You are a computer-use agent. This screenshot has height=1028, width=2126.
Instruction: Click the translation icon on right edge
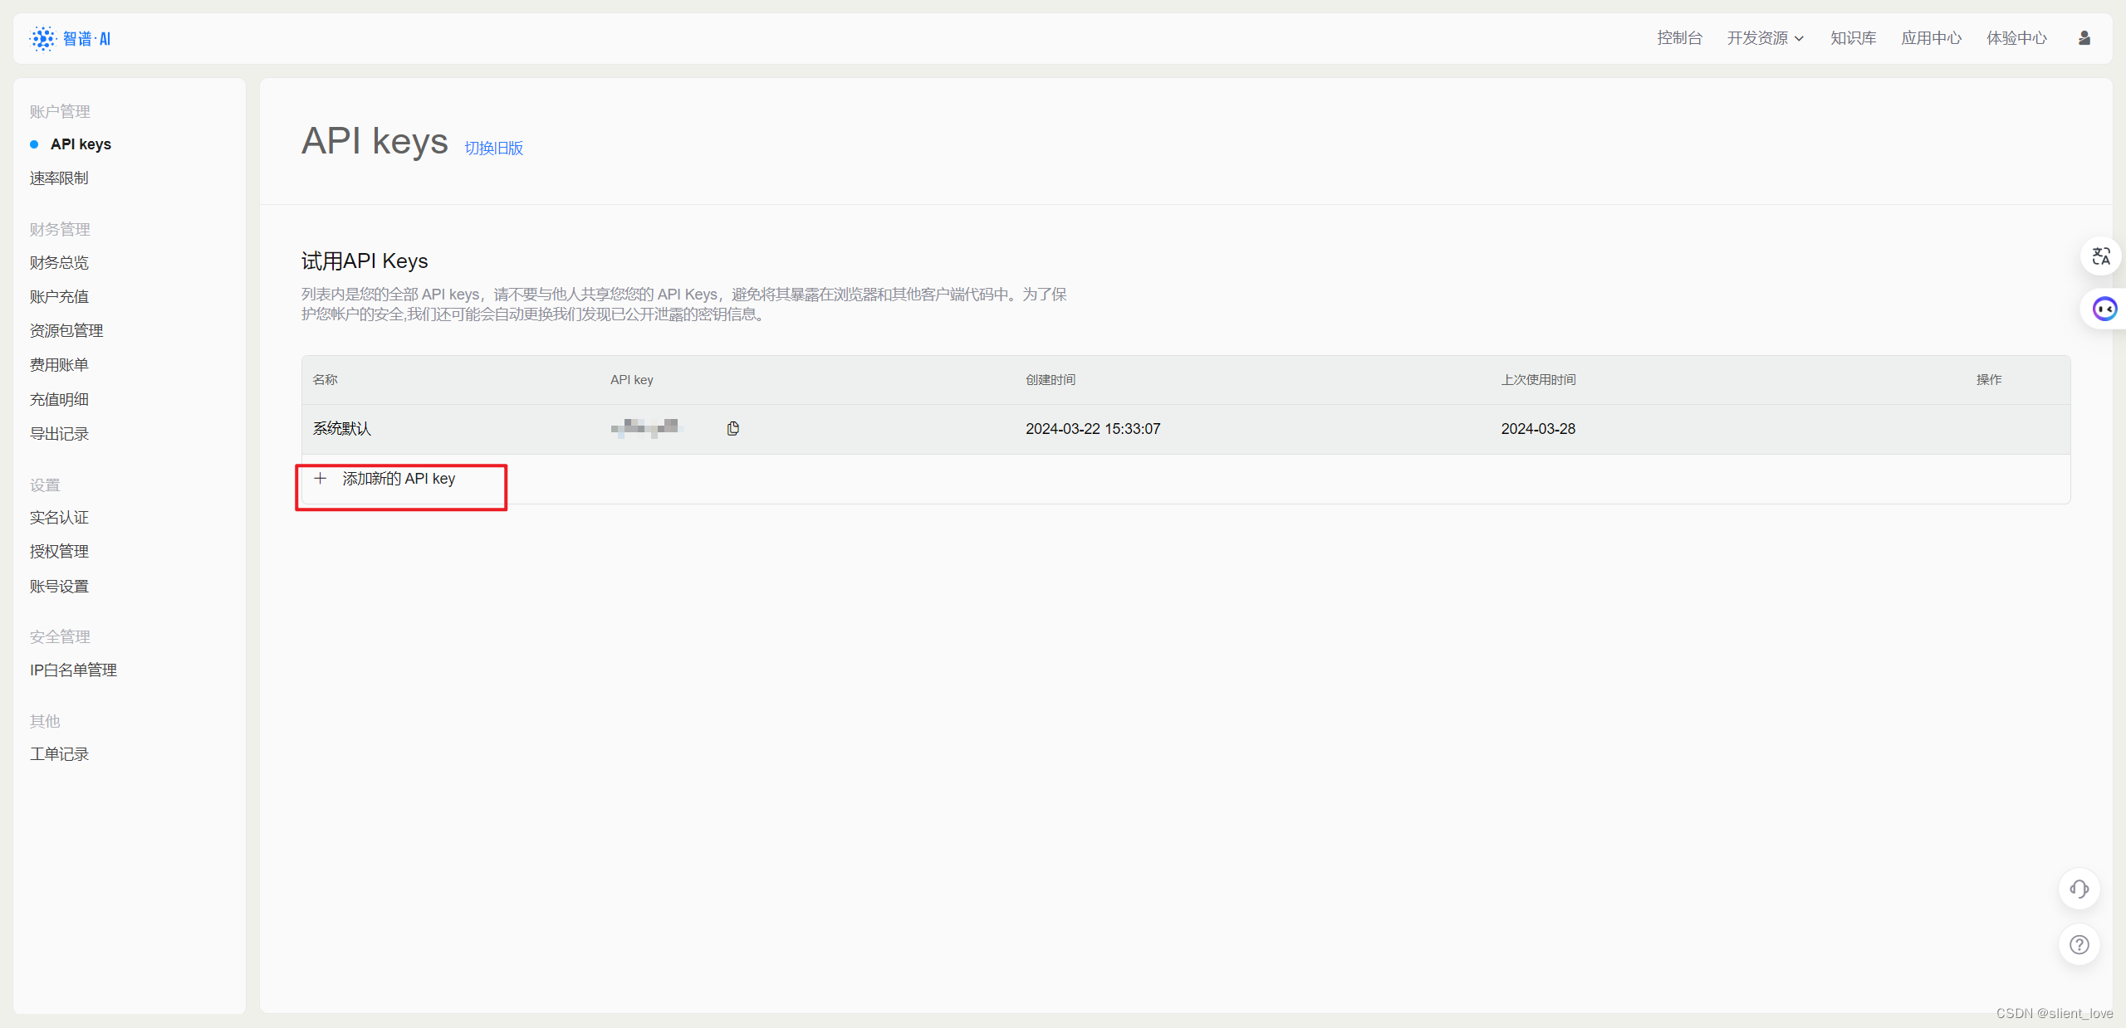coord(2101,256)
